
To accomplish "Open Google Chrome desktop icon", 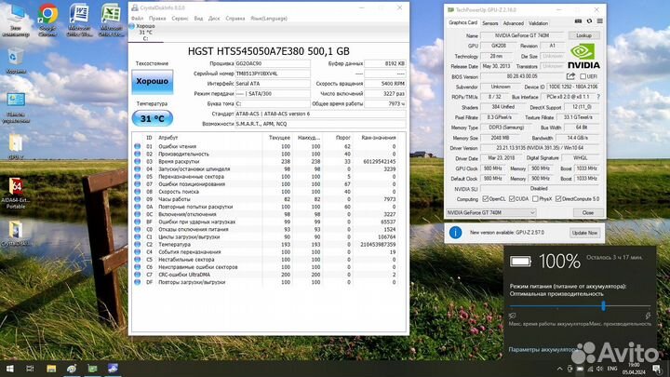I will point(47,20).
